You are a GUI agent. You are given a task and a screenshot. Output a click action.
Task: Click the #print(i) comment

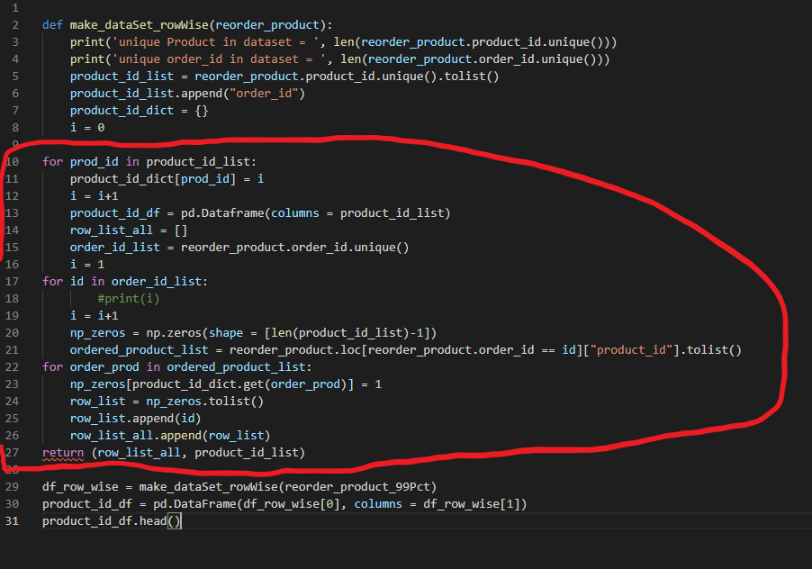[129, 298]
